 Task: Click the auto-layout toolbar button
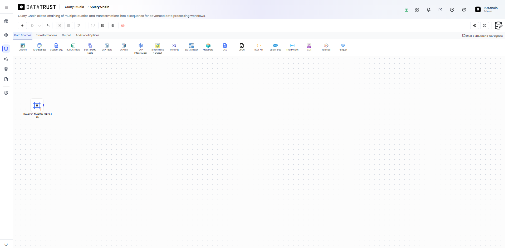tap(103, 26)
